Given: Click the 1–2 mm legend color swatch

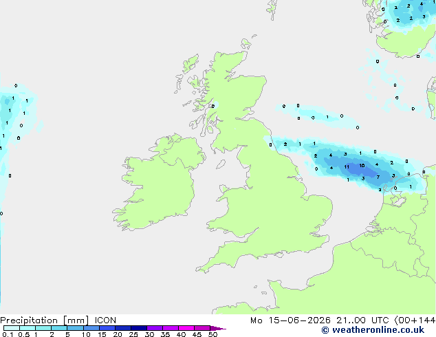Looking at the screenshot, I should 43,328.
